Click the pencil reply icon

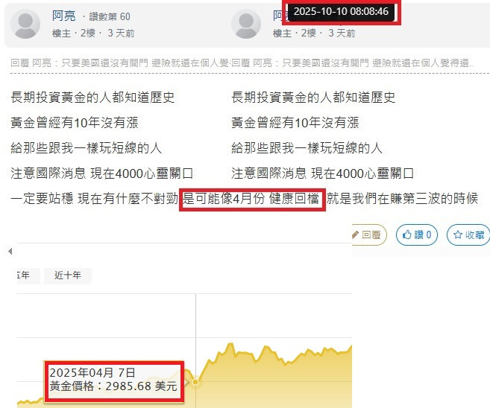(355, 235)
